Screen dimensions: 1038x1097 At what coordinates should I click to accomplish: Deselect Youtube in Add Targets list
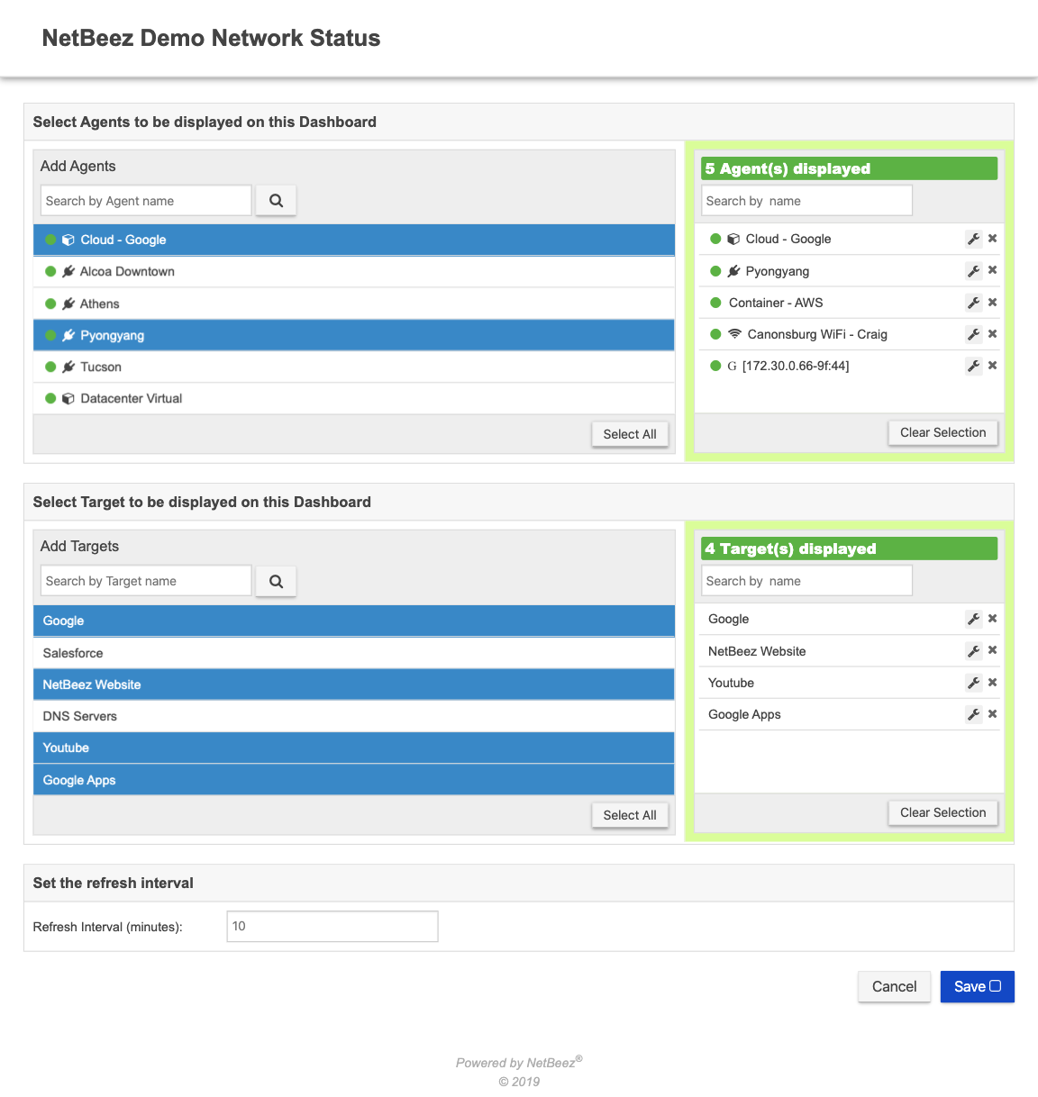[x=354, y=748]
